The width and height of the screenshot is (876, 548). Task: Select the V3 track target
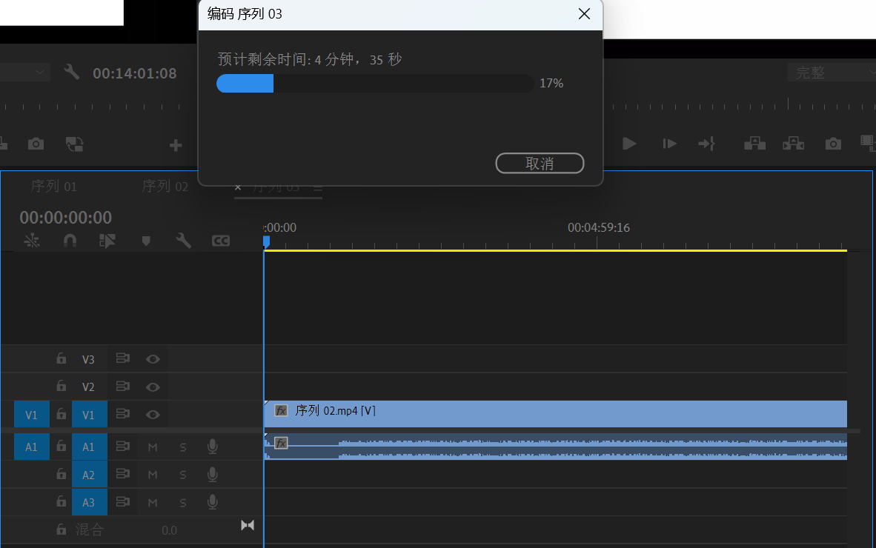(x=88, y=359)
